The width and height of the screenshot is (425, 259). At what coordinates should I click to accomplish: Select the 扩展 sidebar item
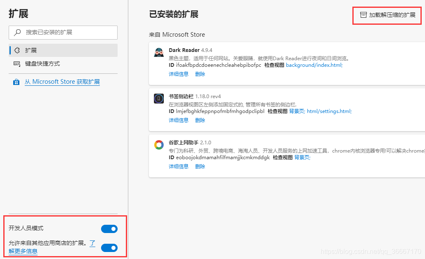pyautogui.click(x=63, y=50)
